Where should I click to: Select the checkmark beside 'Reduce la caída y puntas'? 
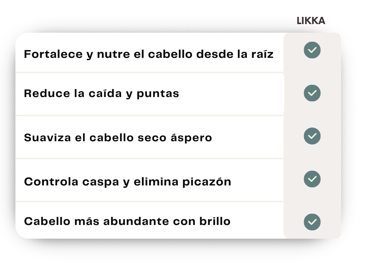(312, 93)
